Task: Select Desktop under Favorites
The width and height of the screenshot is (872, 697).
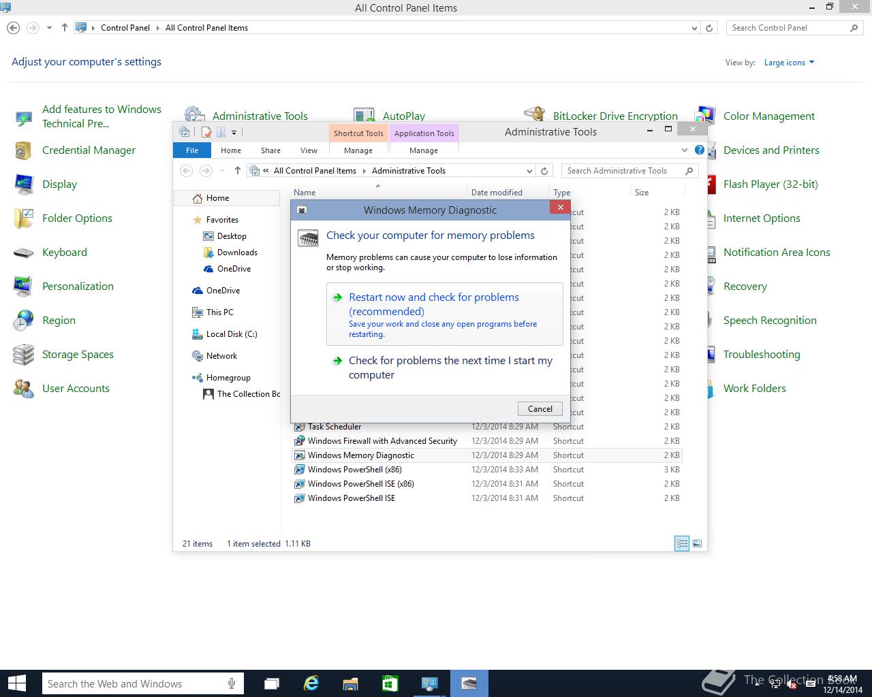Action: pos(232,236)
